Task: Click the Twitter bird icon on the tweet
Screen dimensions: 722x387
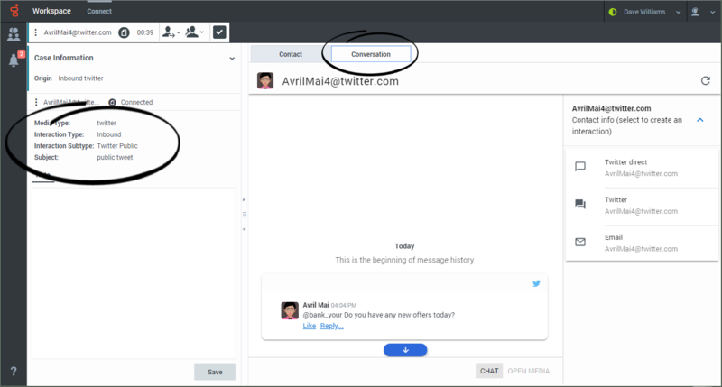Action: point(536,283)
